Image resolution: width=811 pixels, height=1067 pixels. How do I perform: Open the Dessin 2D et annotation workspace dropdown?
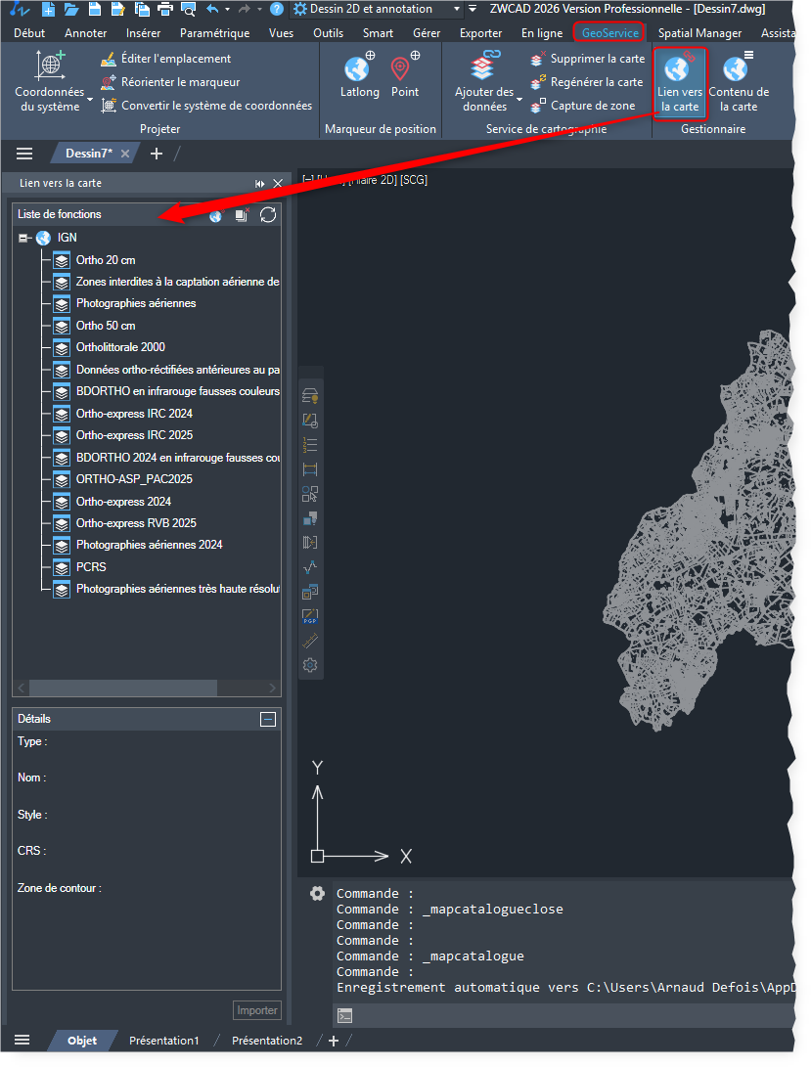458,9
